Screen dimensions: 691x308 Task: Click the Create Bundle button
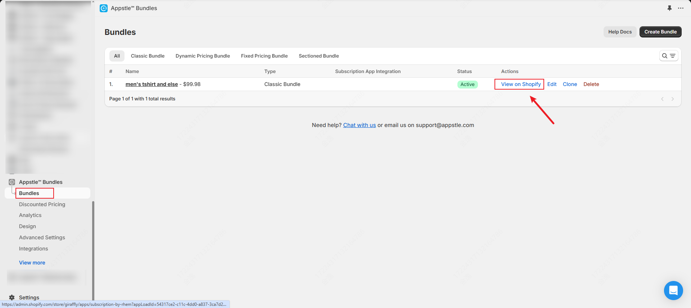pyautogui.click(x=660, y=32)
